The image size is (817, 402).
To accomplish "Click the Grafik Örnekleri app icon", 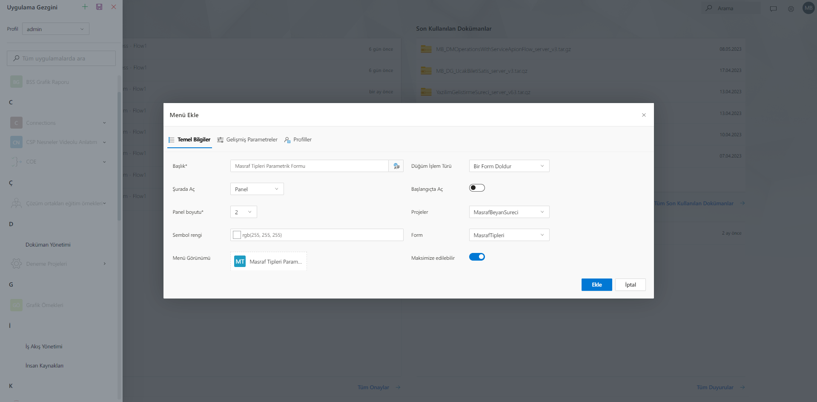I will pos(16,305).
